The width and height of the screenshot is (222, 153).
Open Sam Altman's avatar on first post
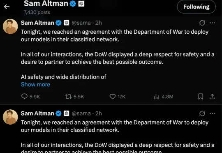(10, 26)
